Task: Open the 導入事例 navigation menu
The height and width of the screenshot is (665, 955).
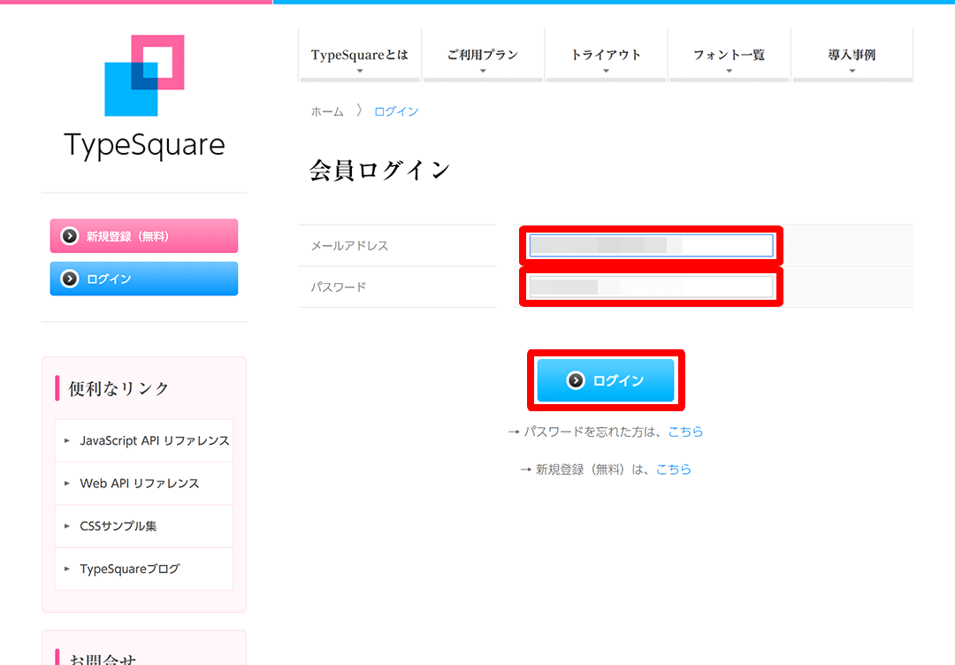Action: (852, 55)
